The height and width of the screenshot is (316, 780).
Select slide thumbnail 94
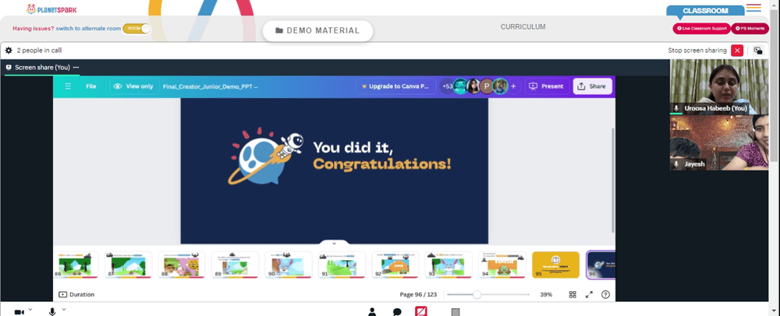[502, 265]
